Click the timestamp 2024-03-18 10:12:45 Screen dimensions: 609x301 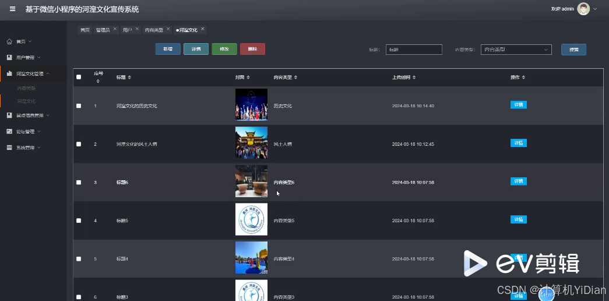(413, 144)
